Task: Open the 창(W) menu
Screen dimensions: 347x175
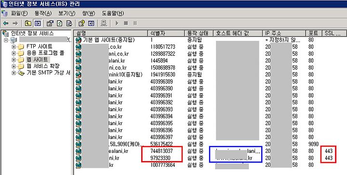Action: [x=89, y=13]
